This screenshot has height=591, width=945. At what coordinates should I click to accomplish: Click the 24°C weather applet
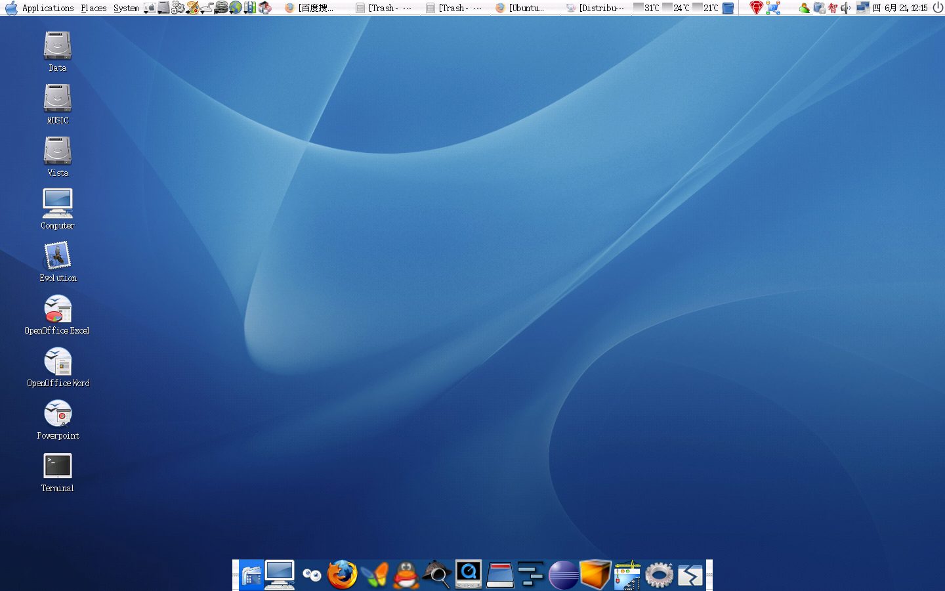pos(676,8)
